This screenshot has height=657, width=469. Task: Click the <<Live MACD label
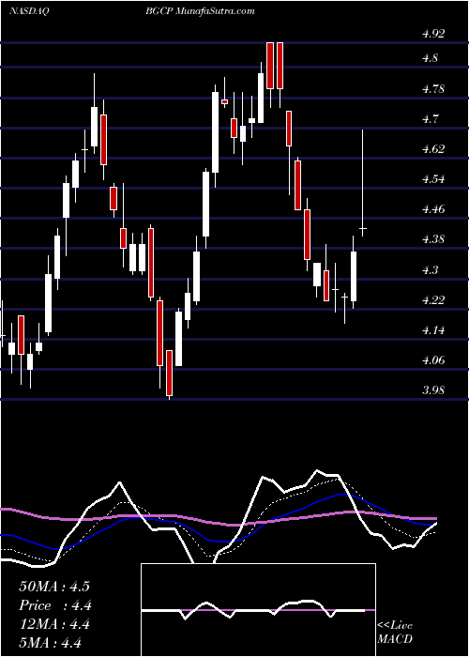click(x=395, y=633)
